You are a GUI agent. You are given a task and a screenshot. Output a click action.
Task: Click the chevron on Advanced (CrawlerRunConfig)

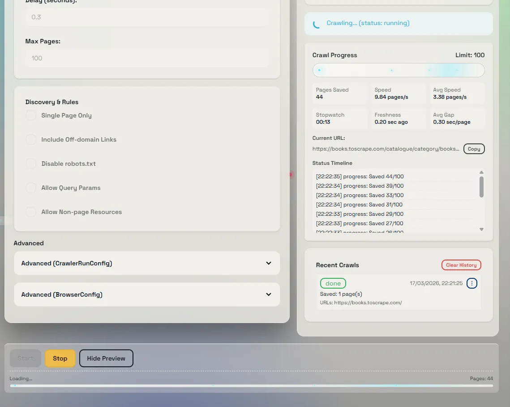[269, 263]
